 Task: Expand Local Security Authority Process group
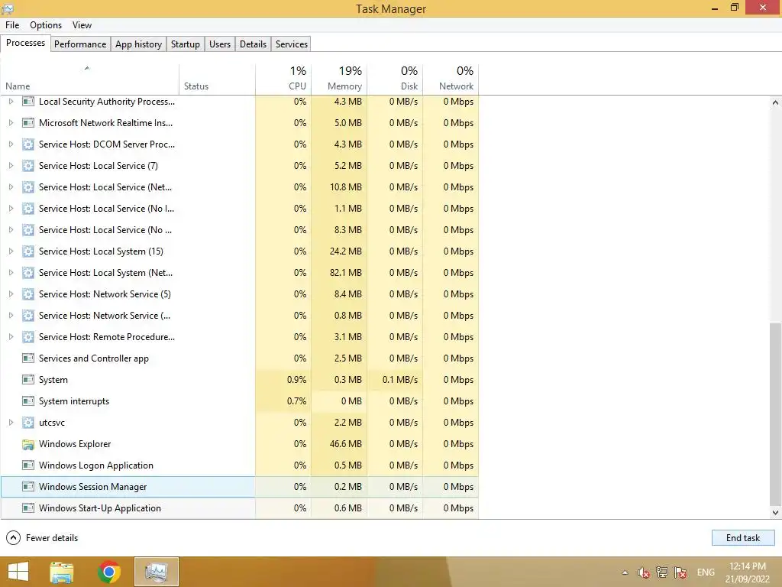[11, 102]
